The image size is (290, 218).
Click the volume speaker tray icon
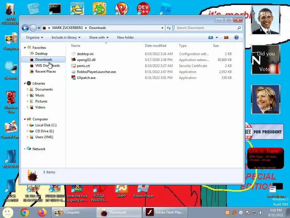(261, 213)
